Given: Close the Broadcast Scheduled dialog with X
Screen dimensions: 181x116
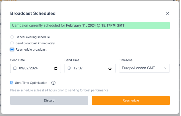Looking at the screenshot, I should (167, 13).
